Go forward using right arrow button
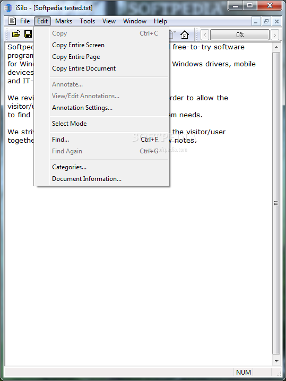This screenshot has width=286, height=381. coord(274,35)
